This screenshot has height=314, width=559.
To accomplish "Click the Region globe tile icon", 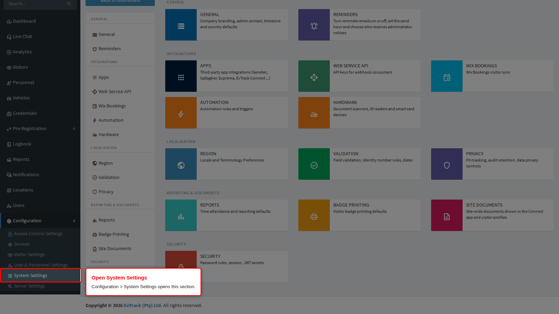I will coord(181,165).
